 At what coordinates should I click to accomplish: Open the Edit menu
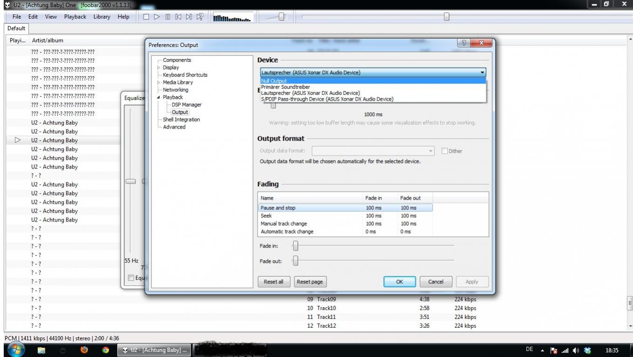coord(33,17)
